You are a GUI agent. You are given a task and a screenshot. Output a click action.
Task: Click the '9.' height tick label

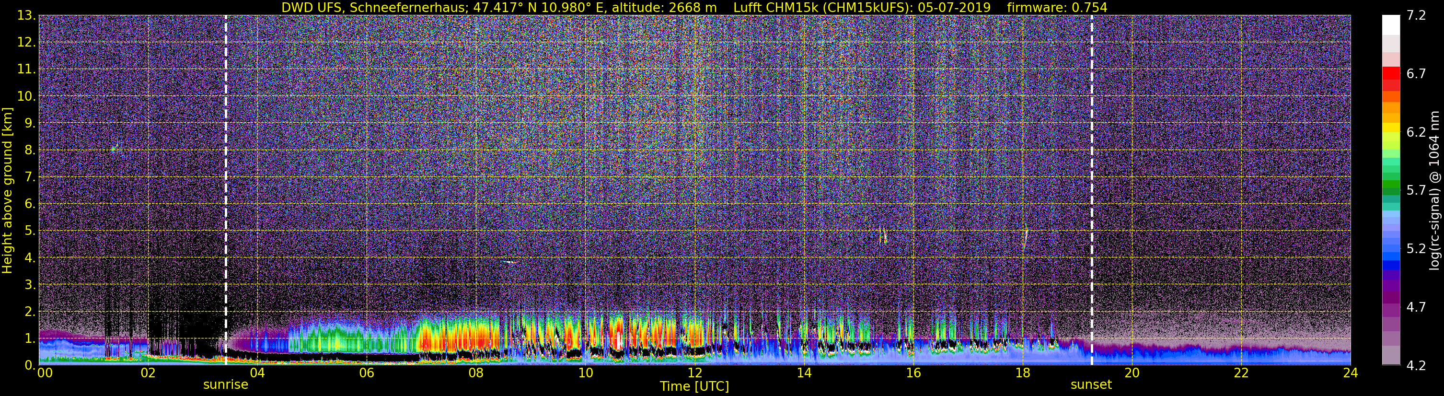point(30,123)
